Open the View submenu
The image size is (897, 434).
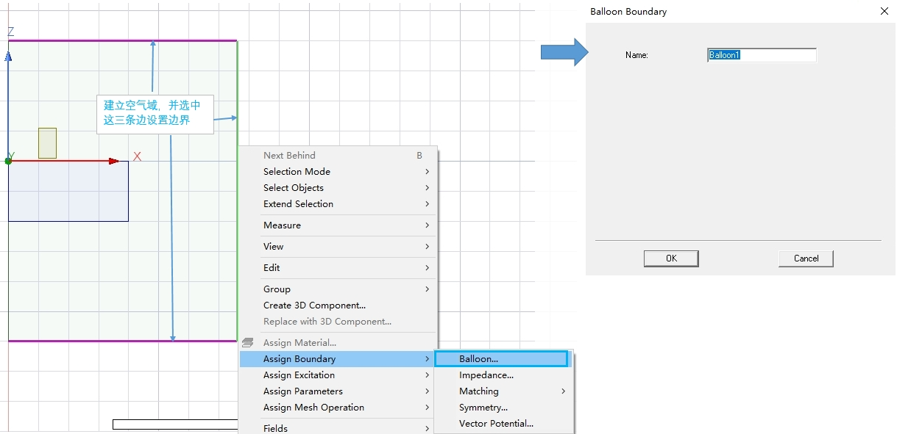click(337, 247)
